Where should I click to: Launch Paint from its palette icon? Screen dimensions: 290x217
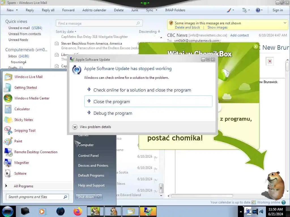coord(8,141)
